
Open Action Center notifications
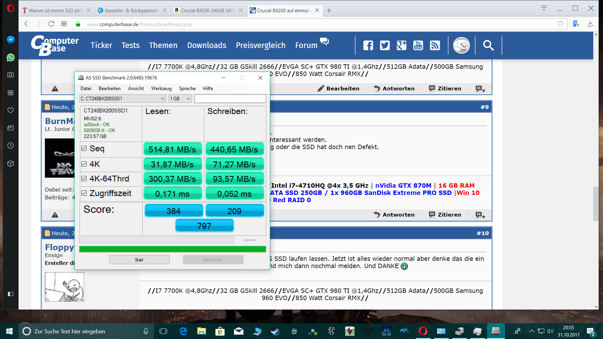click(x=590, y=331)
